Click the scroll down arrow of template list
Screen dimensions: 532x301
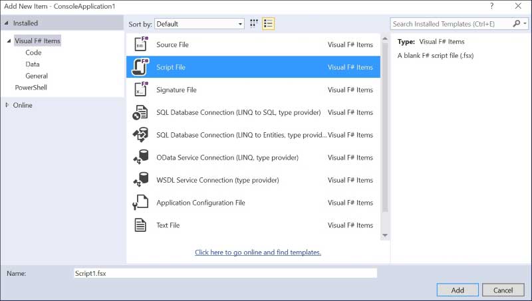pos(385,235)
